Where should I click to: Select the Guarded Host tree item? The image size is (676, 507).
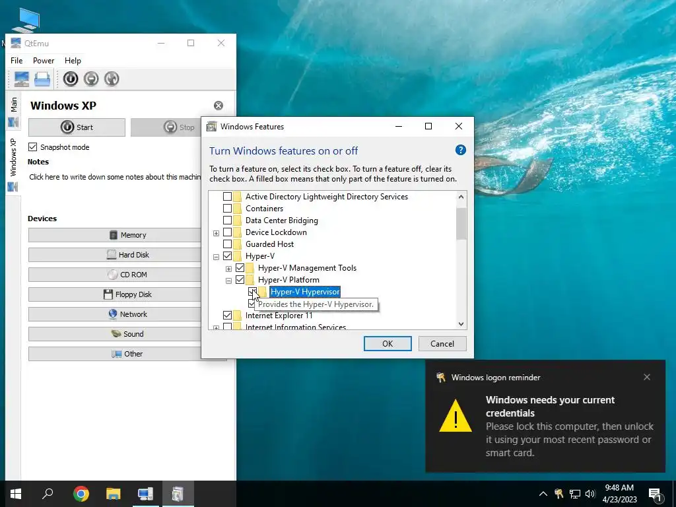(269, 244)
